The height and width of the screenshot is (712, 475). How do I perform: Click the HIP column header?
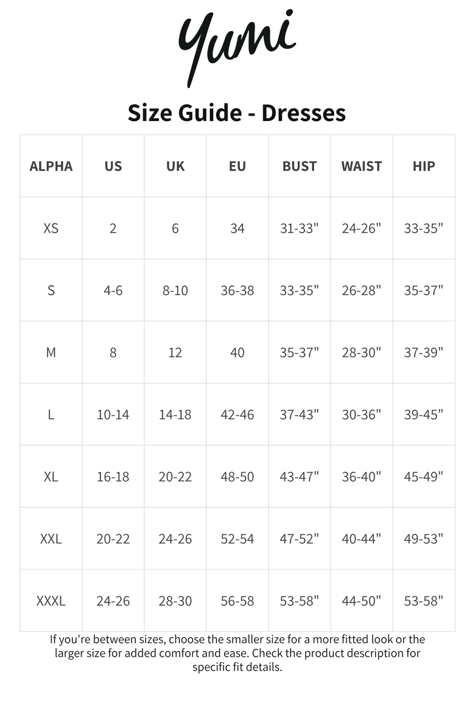424,166
